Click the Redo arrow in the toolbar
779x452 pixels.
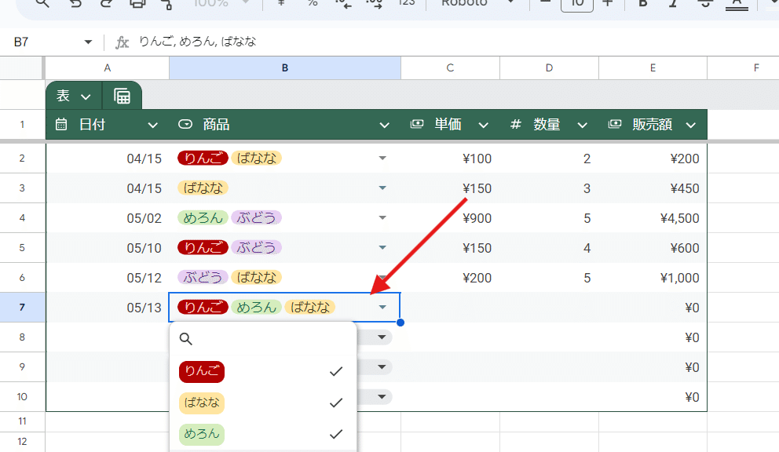[x=106, y=2]
